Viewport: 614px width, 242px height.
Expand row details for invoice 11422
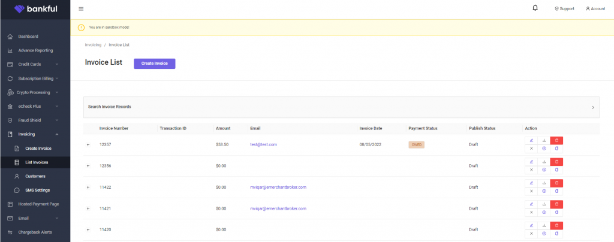[x=88, y=187]
